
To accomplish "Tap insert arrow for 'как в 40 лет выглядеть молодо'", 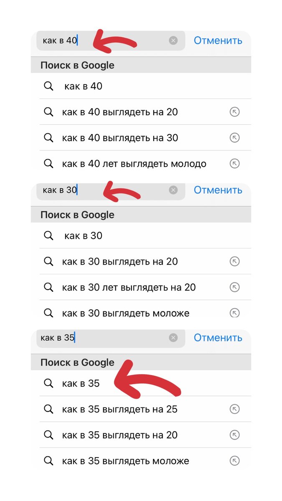I will pyautogui.click(x=235, y=163).
